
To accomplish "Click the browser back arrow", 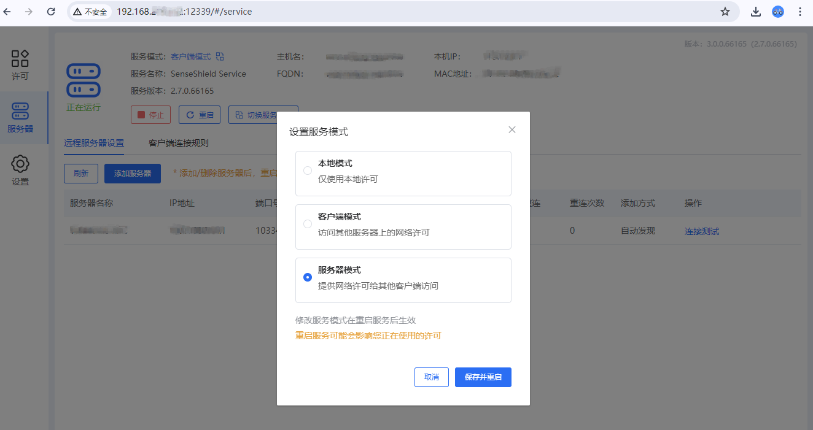I will (x=8, y=12).
